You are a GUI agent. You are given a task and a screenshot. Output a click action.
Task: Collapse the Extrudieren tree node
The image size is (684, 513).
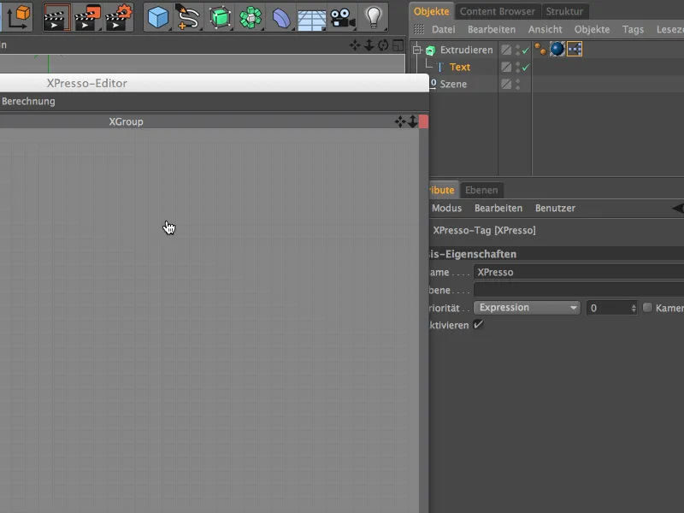417,50
